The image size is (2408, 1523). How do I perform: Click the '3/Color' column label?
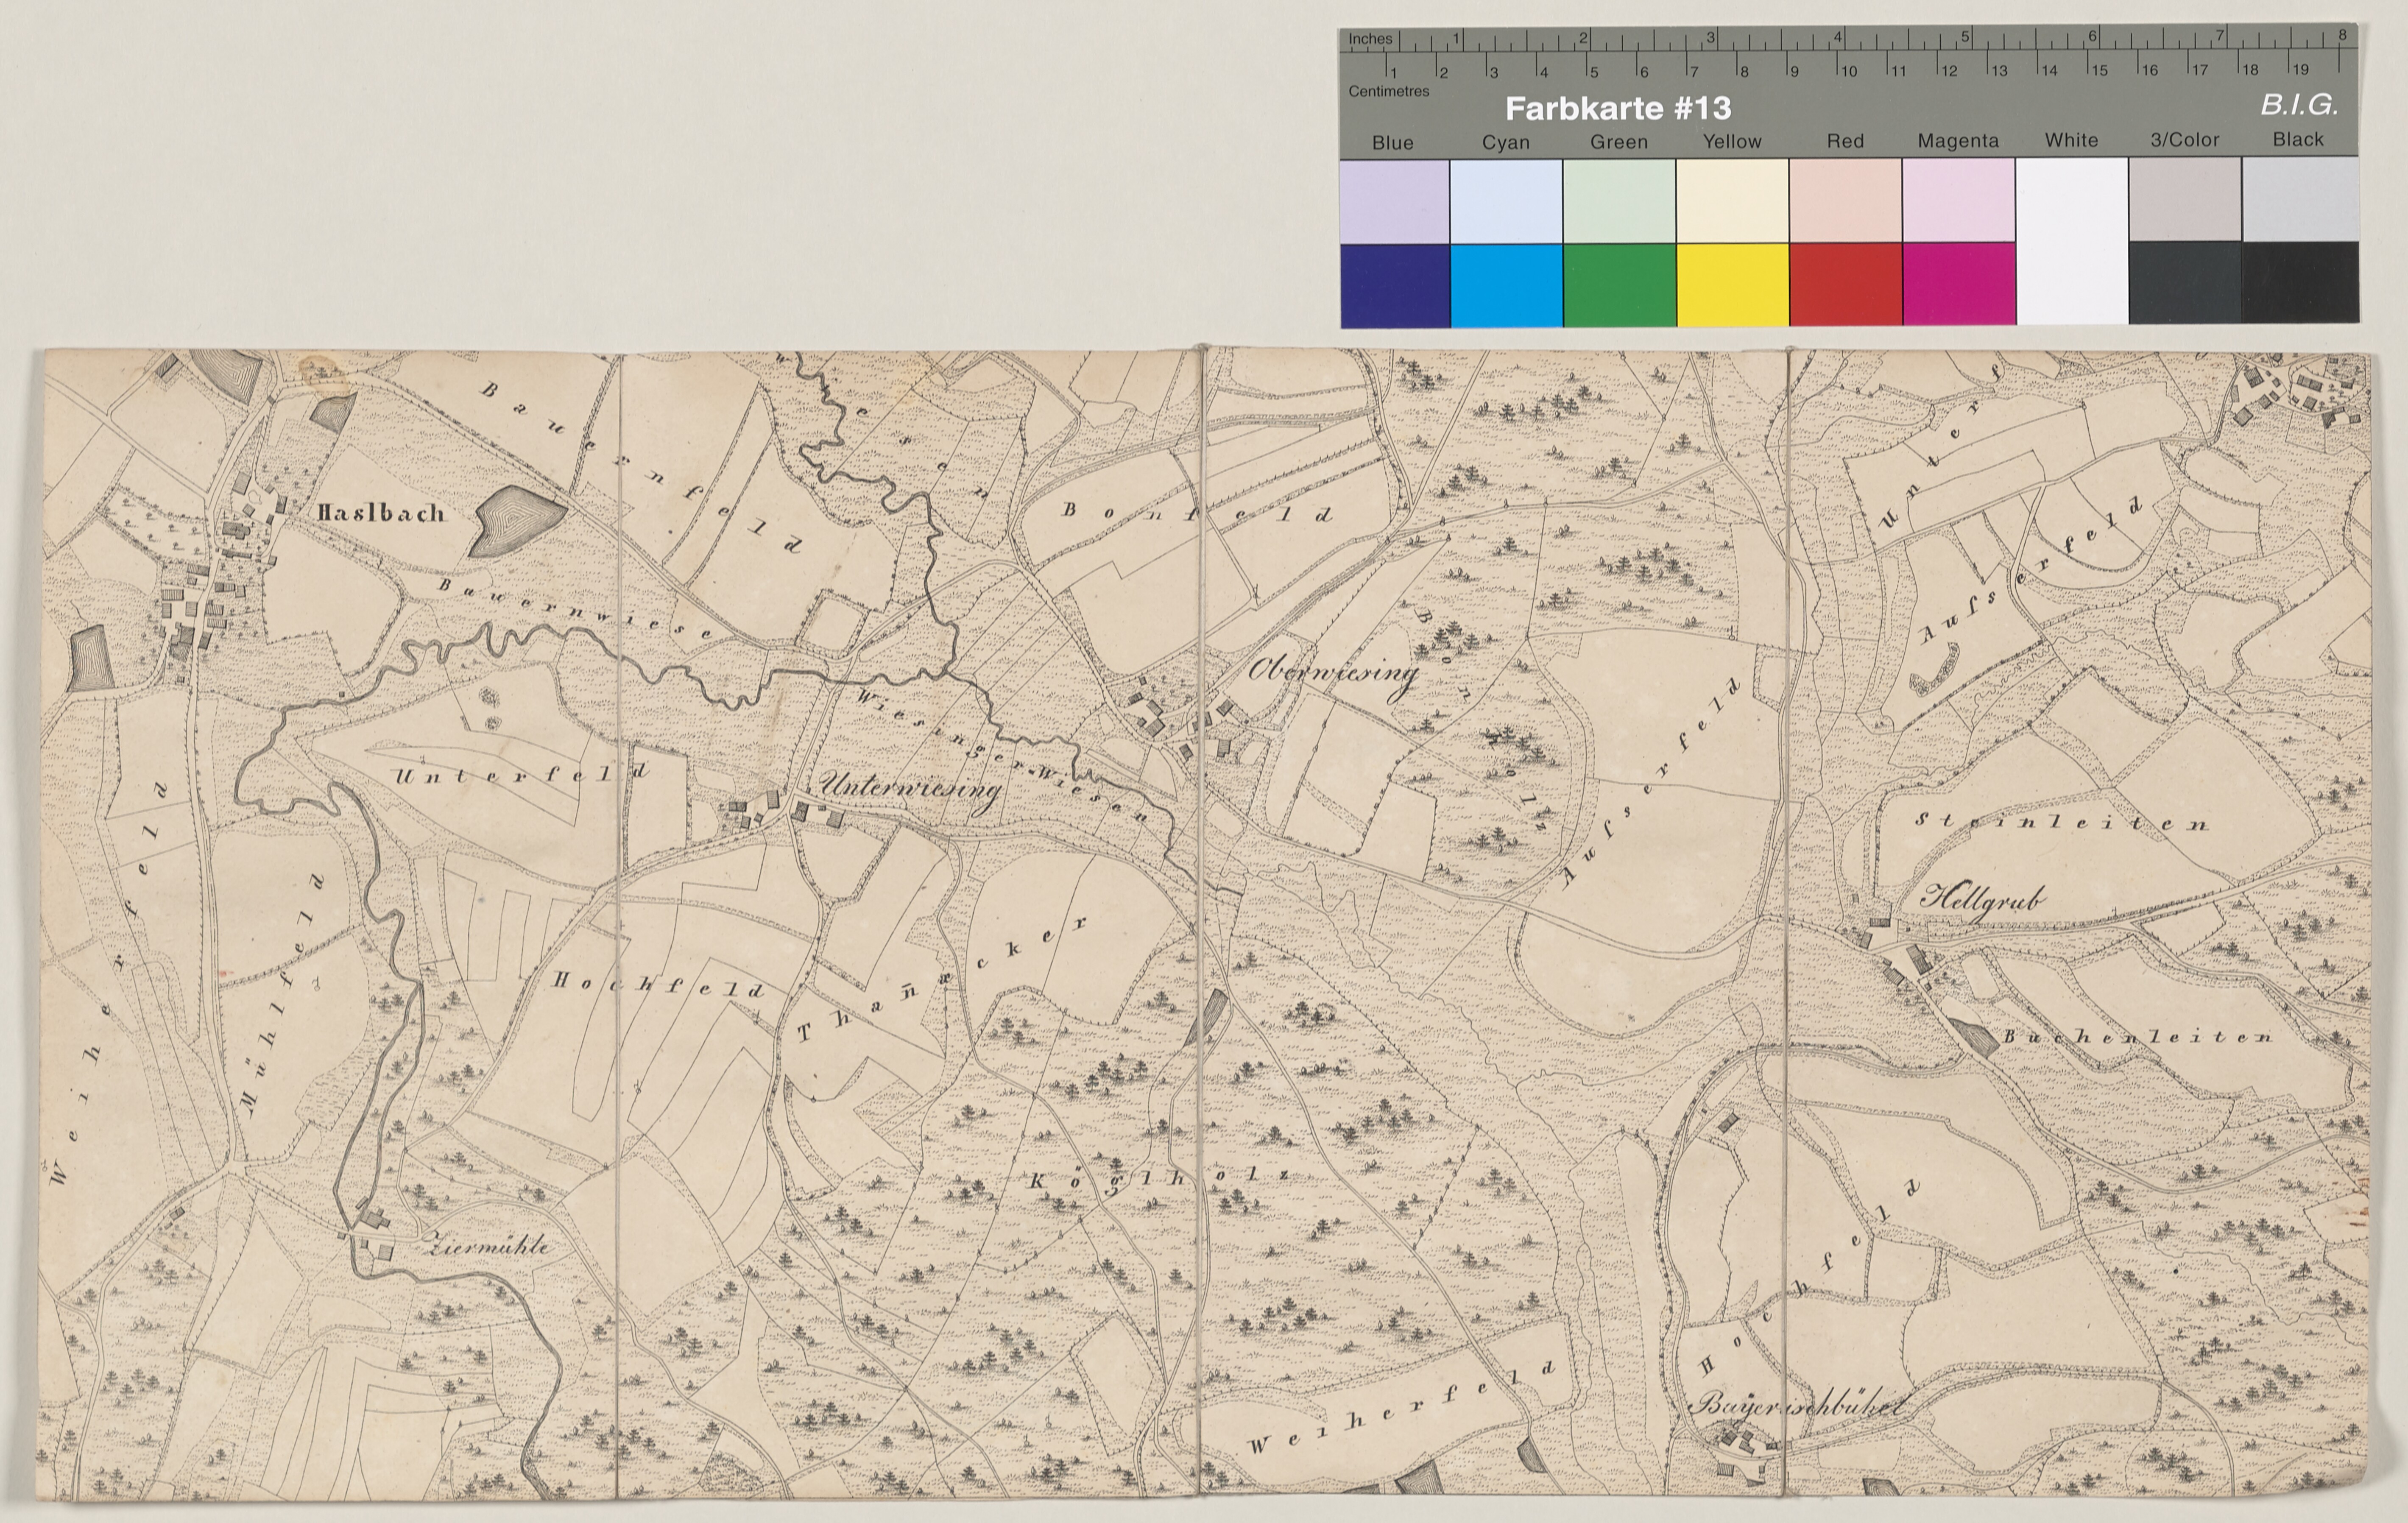pyautogui.click(x=2185, y=140)
